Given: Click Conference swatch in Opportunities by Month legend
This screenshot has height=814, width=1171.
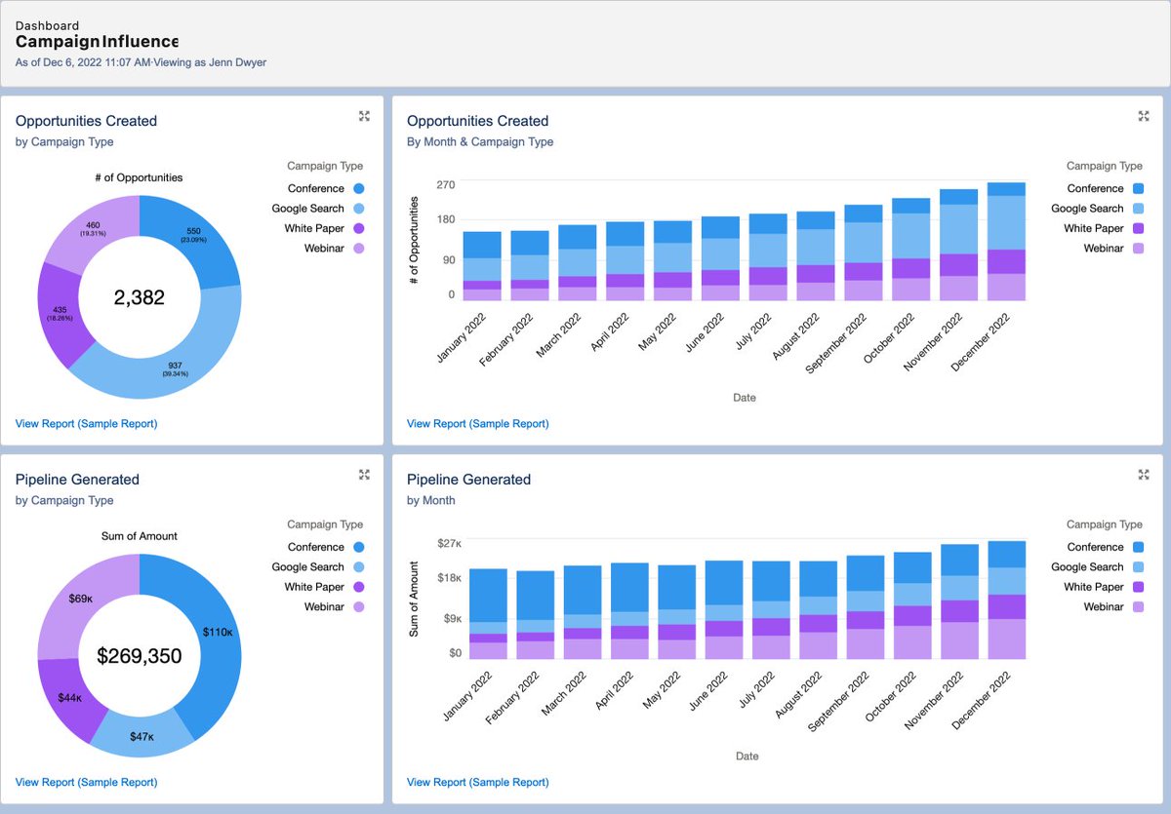Looking at the screenshot, I should pyautogui.click(x=1138, y=188).
